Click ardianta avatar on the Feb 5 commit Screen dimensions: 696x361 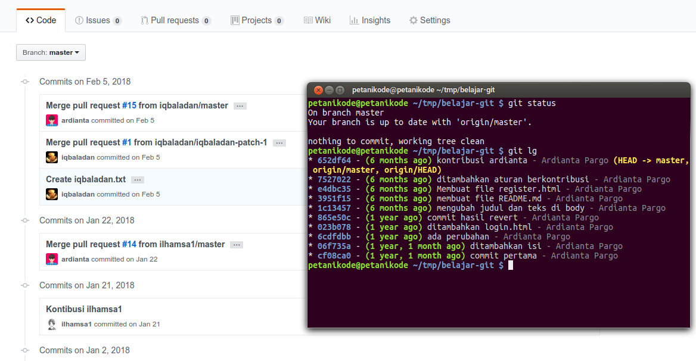coord(52,120)
